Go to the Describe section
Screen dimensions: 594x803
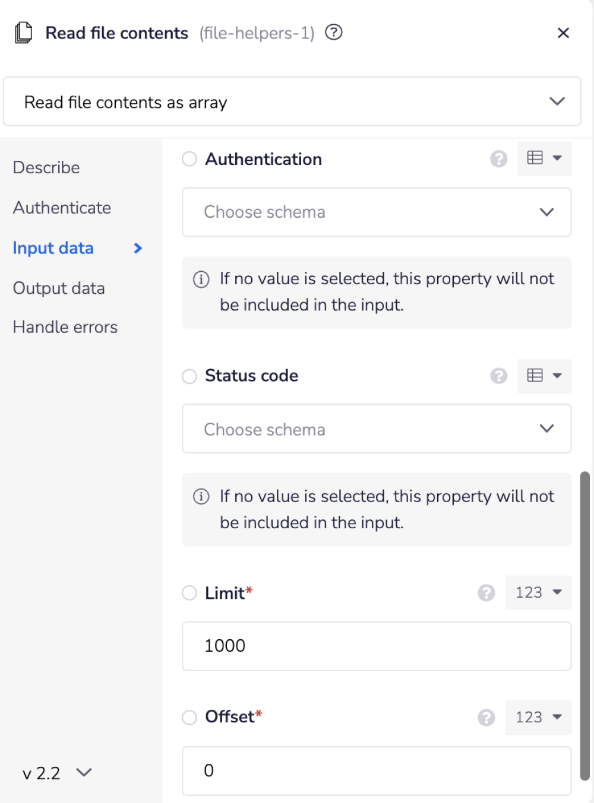click(46, 167)
